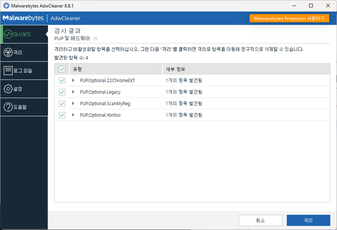
Task: Click the quarantine radiation icon
Action: (x=8, y=52)
